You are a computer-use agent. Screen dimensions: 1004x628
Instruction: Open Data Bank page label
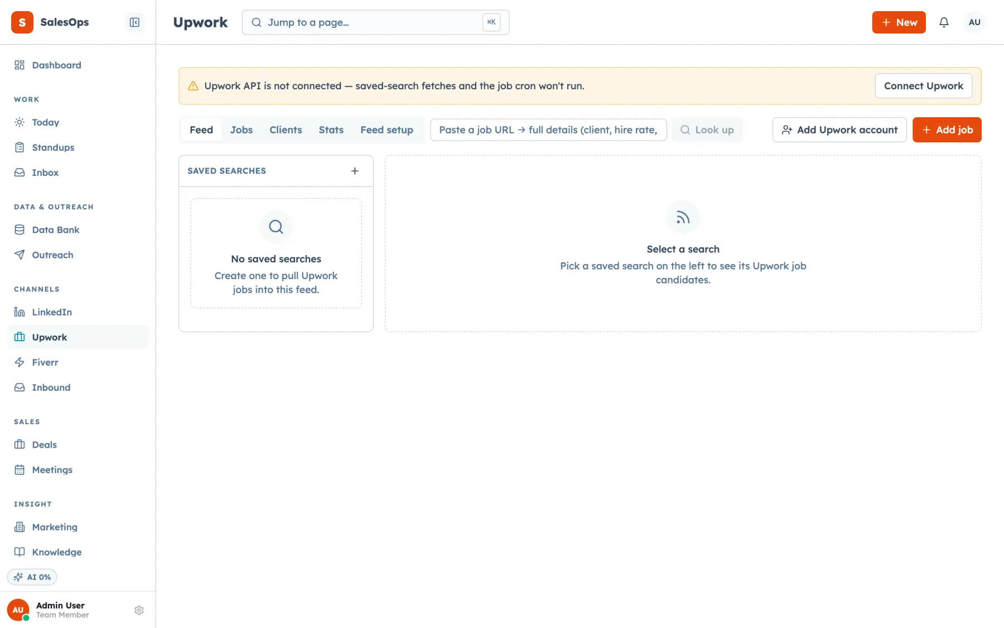point(56,230)
